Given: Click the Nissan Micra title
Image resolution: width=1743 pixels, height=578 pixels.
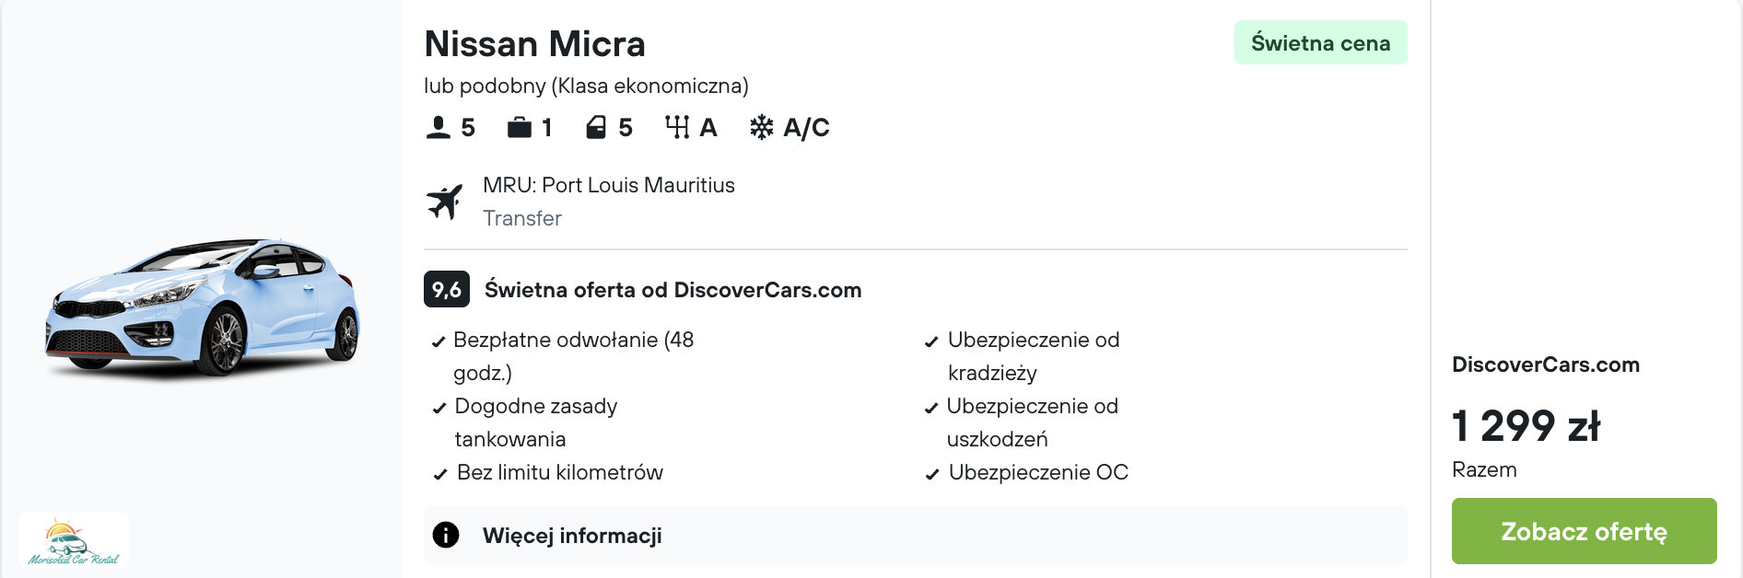Looking at the screenshot, I should [534, 43].
